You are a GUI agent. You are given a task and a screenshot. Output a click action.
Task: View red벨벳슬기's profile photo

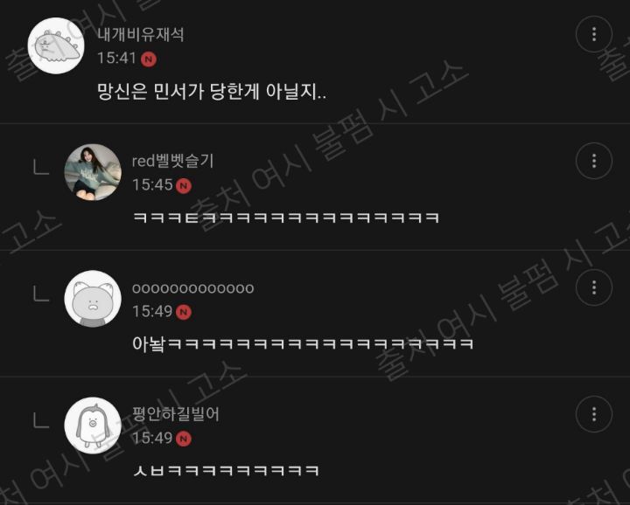click(x=93, y=172)
